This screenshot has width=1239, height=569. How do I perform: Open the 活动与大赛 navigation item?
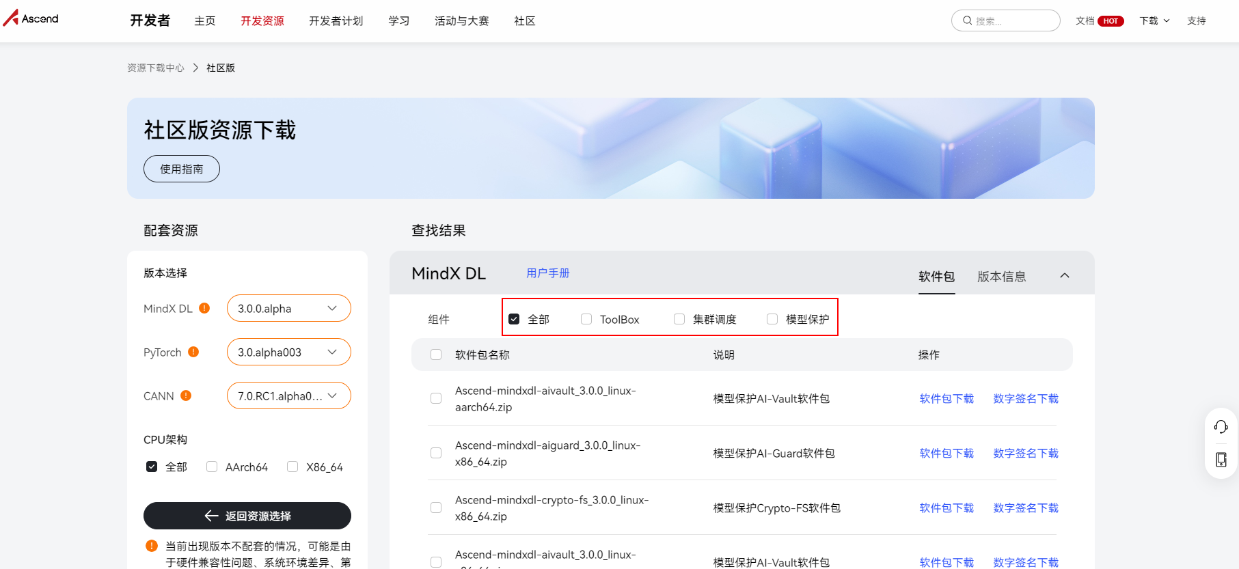(462, 21)
